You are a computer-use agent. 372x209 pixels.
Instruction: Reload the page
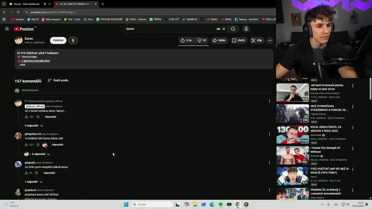click(18, 12)
